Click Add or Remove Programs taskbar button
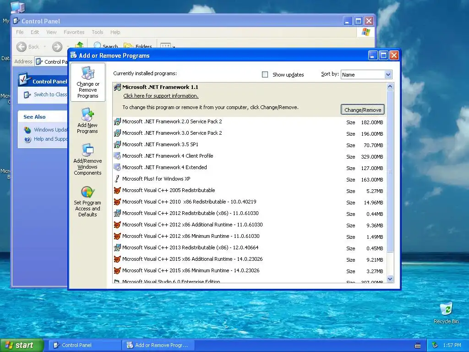 click(158, 346)
